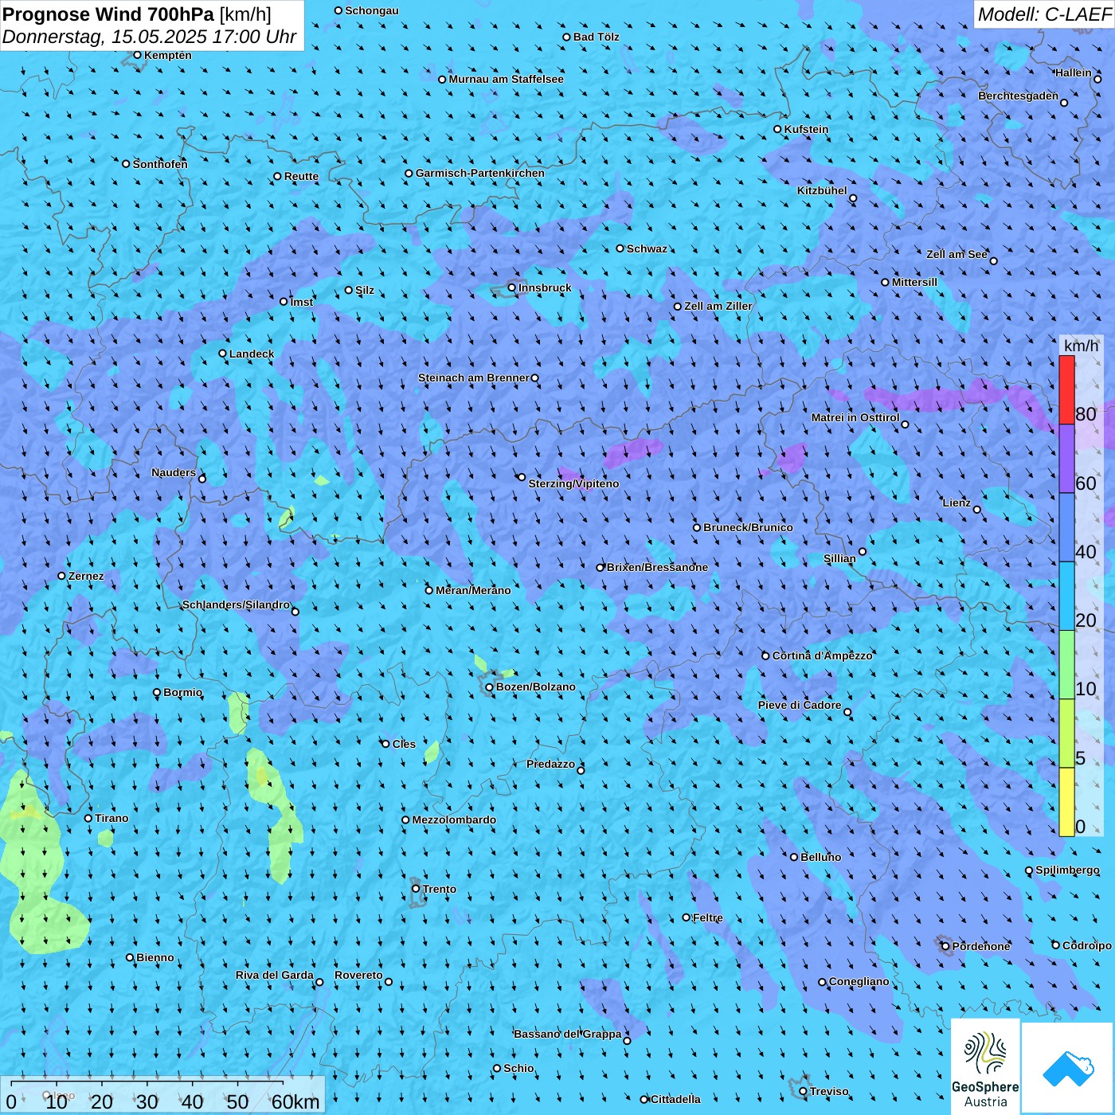Click the 'Riva del Garda' label
1115x1115 pixels.
(x=275, y=975)
